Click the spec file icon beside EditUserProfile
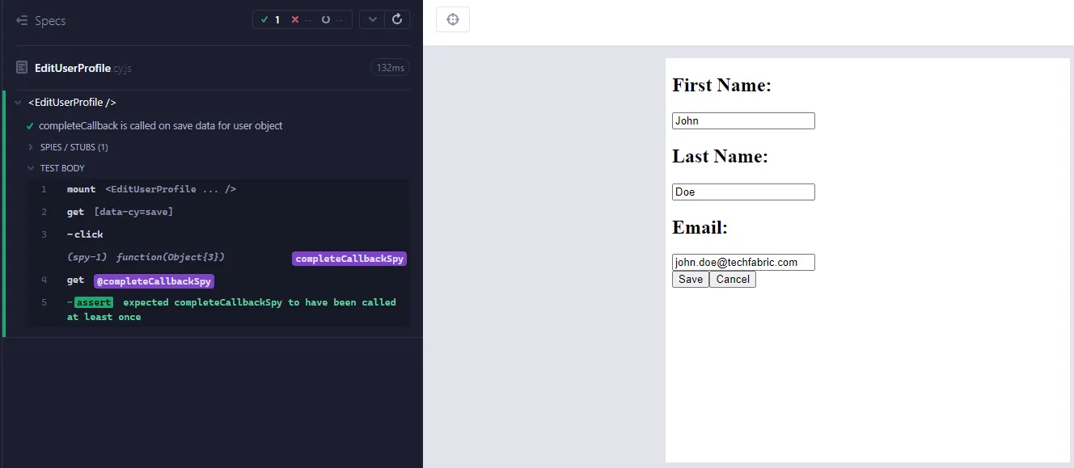 [x=19, y=68]
